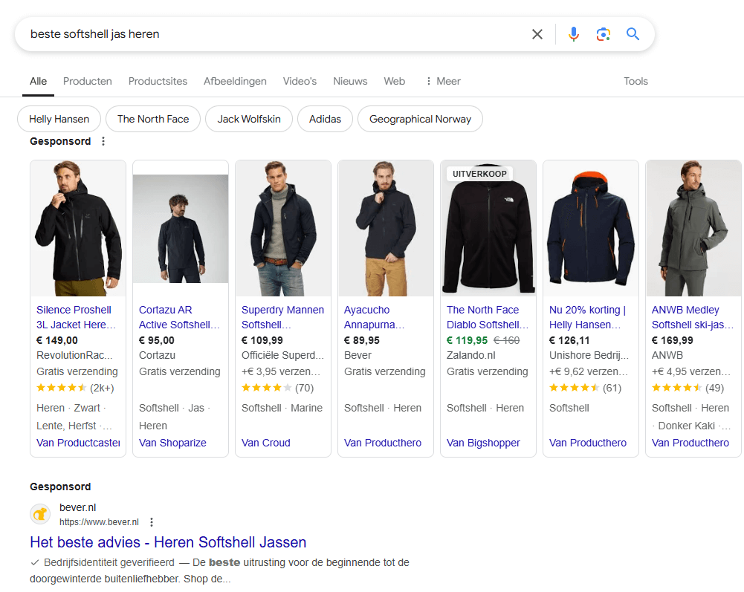Click the € 89,95 price

[x=361, y=341]
